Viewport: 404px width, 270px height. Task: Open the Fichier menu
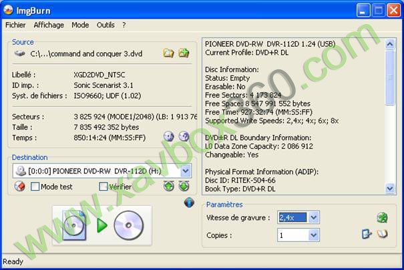tap(15, 25)
